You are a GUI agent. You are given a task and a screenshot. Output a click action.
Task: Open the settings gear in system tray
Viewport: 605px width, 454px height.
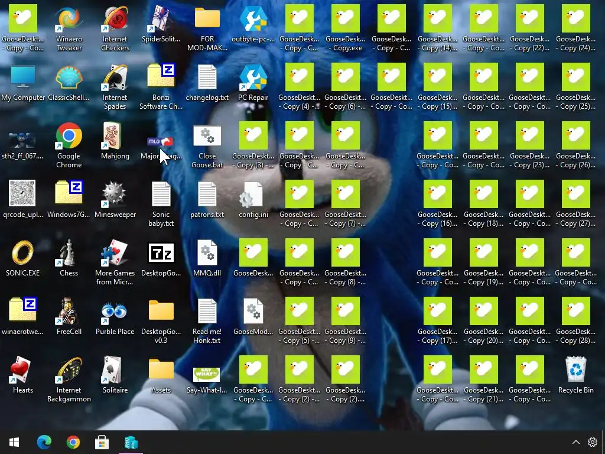click(592, 442)
